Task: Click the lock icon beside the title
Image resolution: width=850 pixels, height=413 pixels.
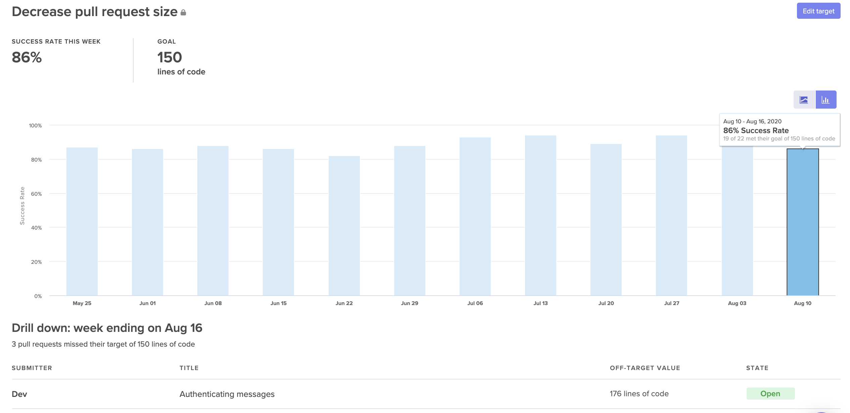Action: (183, 13)
